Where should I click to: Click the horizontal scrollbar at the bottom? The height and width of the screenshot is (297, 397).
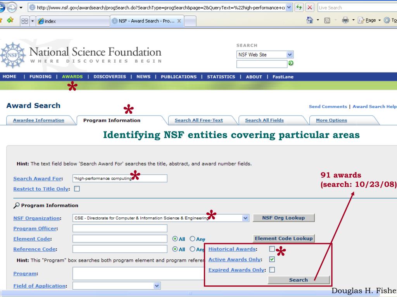(190, 293)
